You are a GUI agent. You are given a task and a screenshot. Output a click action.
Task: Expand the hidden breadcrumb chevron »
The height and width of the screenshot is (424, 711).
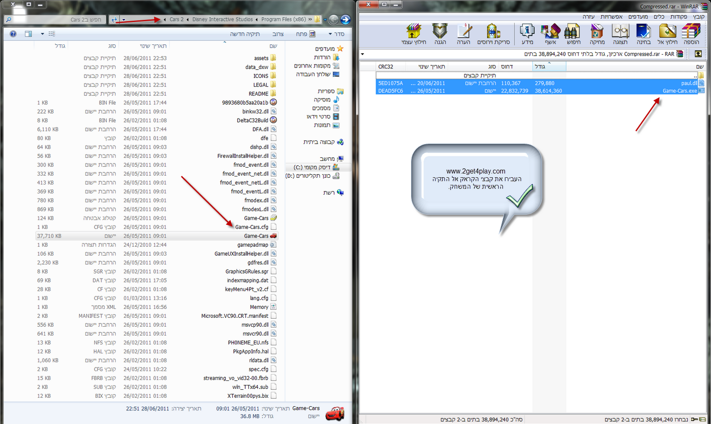click(310, 19)
